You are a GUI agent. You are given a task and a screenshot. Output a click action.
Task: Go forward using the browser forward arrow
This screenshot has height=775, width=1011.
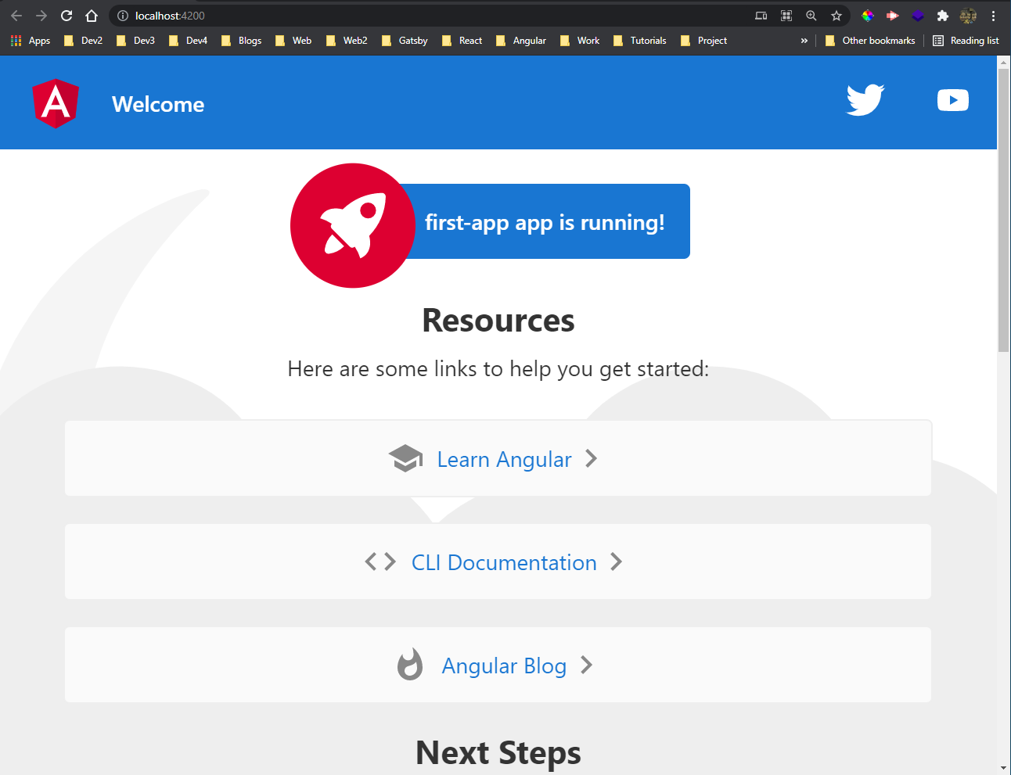[x=41, y=16]
